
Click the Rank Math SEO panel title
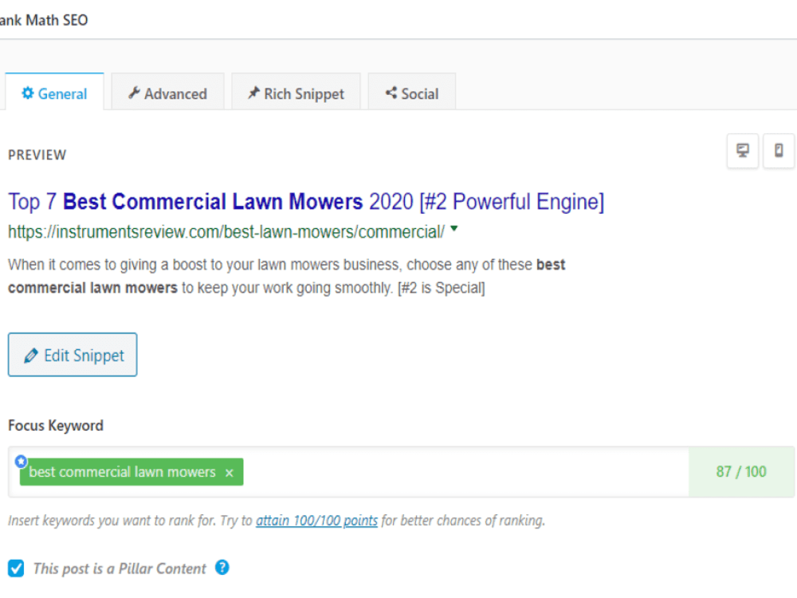[x=44, y=21]
